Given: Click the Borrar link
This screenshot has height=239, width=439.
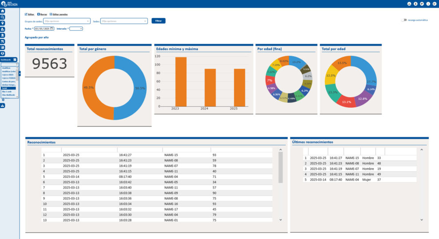Looking at the screenshot, I should (42, 14).
